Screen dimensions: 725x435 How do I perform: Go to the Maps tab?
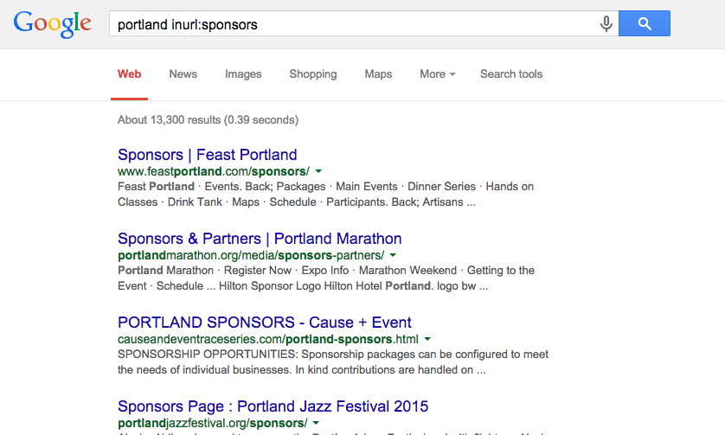coord(378,74)
